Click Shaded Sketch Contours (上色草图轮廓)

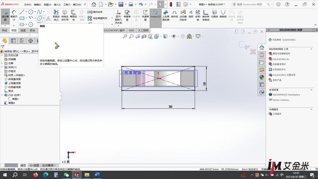point(166,15)
